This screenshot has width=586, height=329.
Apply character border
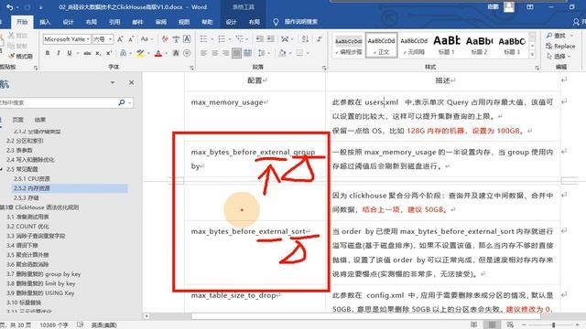[187, 38]
